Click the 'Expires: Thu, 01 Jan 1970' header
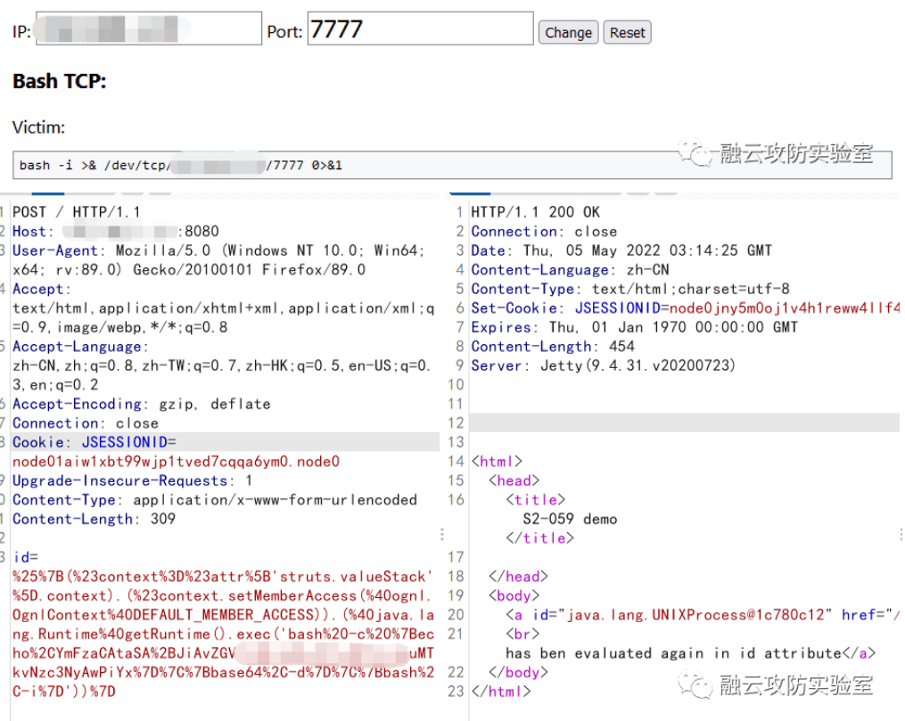Screen dimensions: 905x721 pyautogui.click(x=635, y=328)
